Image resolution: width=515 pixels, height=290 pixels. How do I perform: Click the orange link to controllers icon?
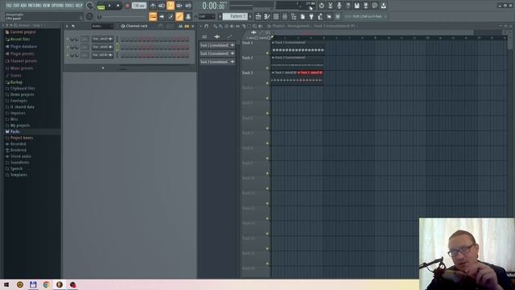pyautogui.click(x=179, y=16)
